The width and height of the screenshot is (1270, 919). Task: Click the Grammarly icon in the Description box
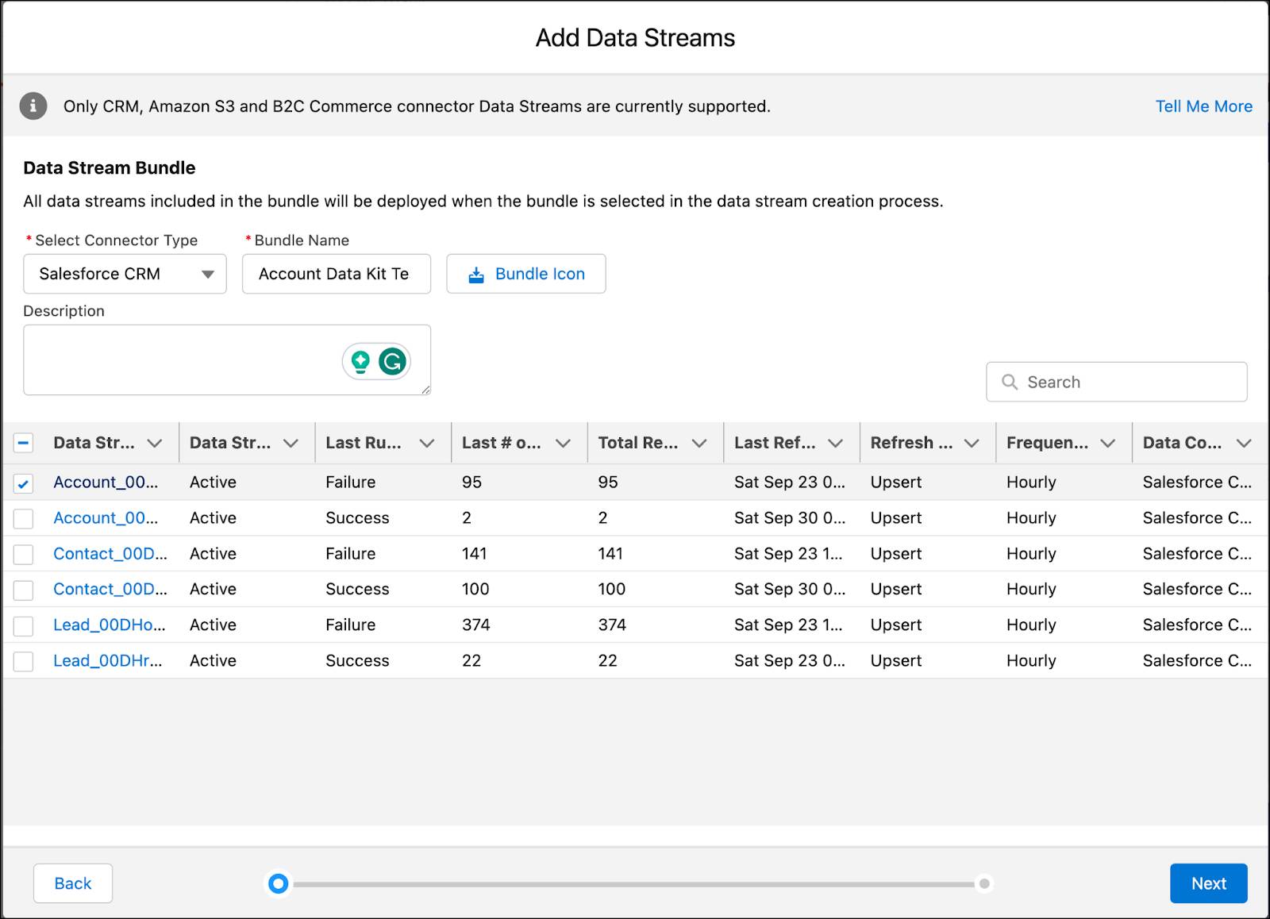tap(394, 360)
